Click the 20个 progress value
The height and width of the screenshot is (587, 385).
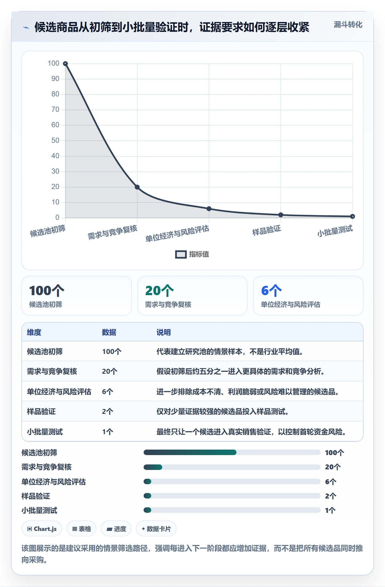(333, 467)
